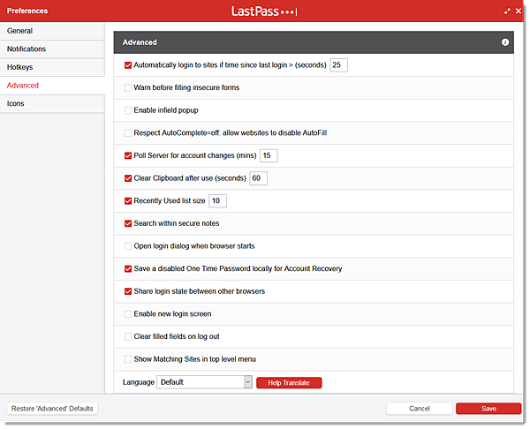Screen dimensions: 530x429
Task: Enable Warn before filling insecure forms
Action: [x=128, y=87]
